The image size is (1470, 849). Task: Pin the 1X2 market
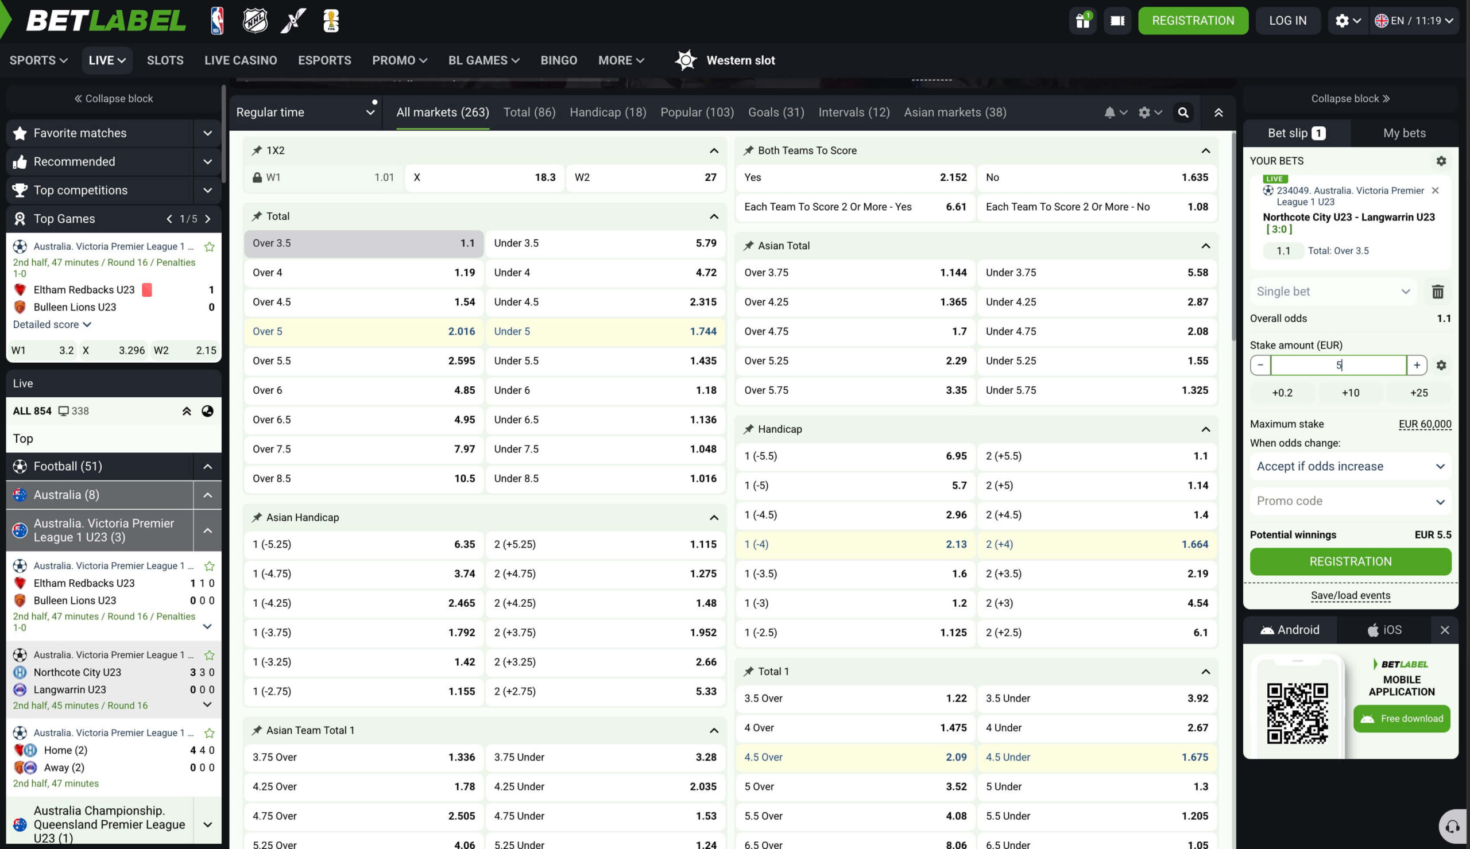pos(257,150)
